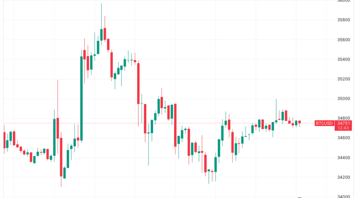
Task: Select the 35600 level on price scale
Action: (x=343, y=40)
